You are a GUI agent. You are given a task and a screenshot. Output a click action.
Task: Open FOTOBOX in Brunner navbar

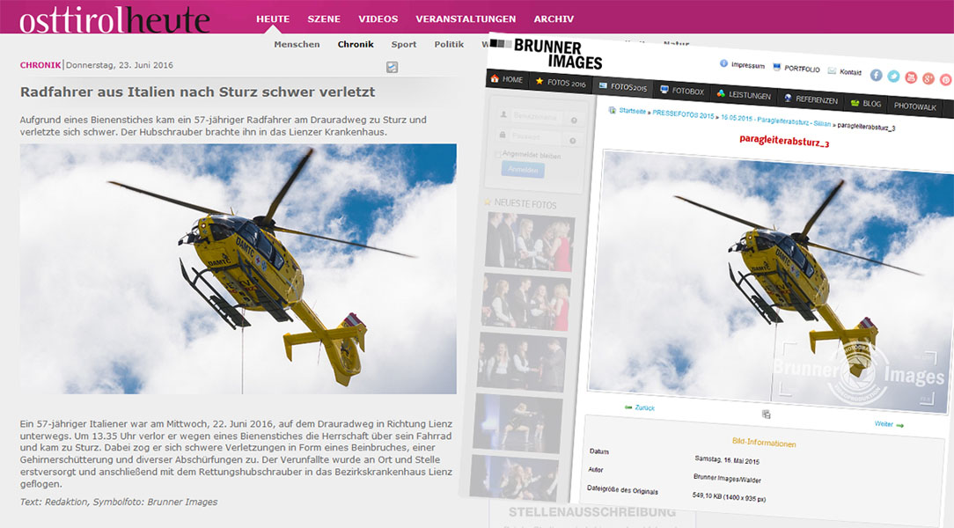[682, 92]
